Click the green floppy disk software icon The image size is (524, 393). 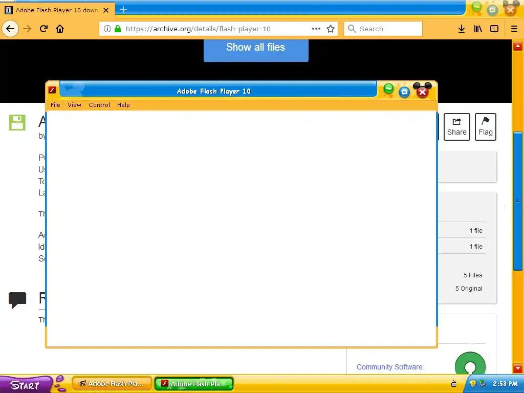17,122
